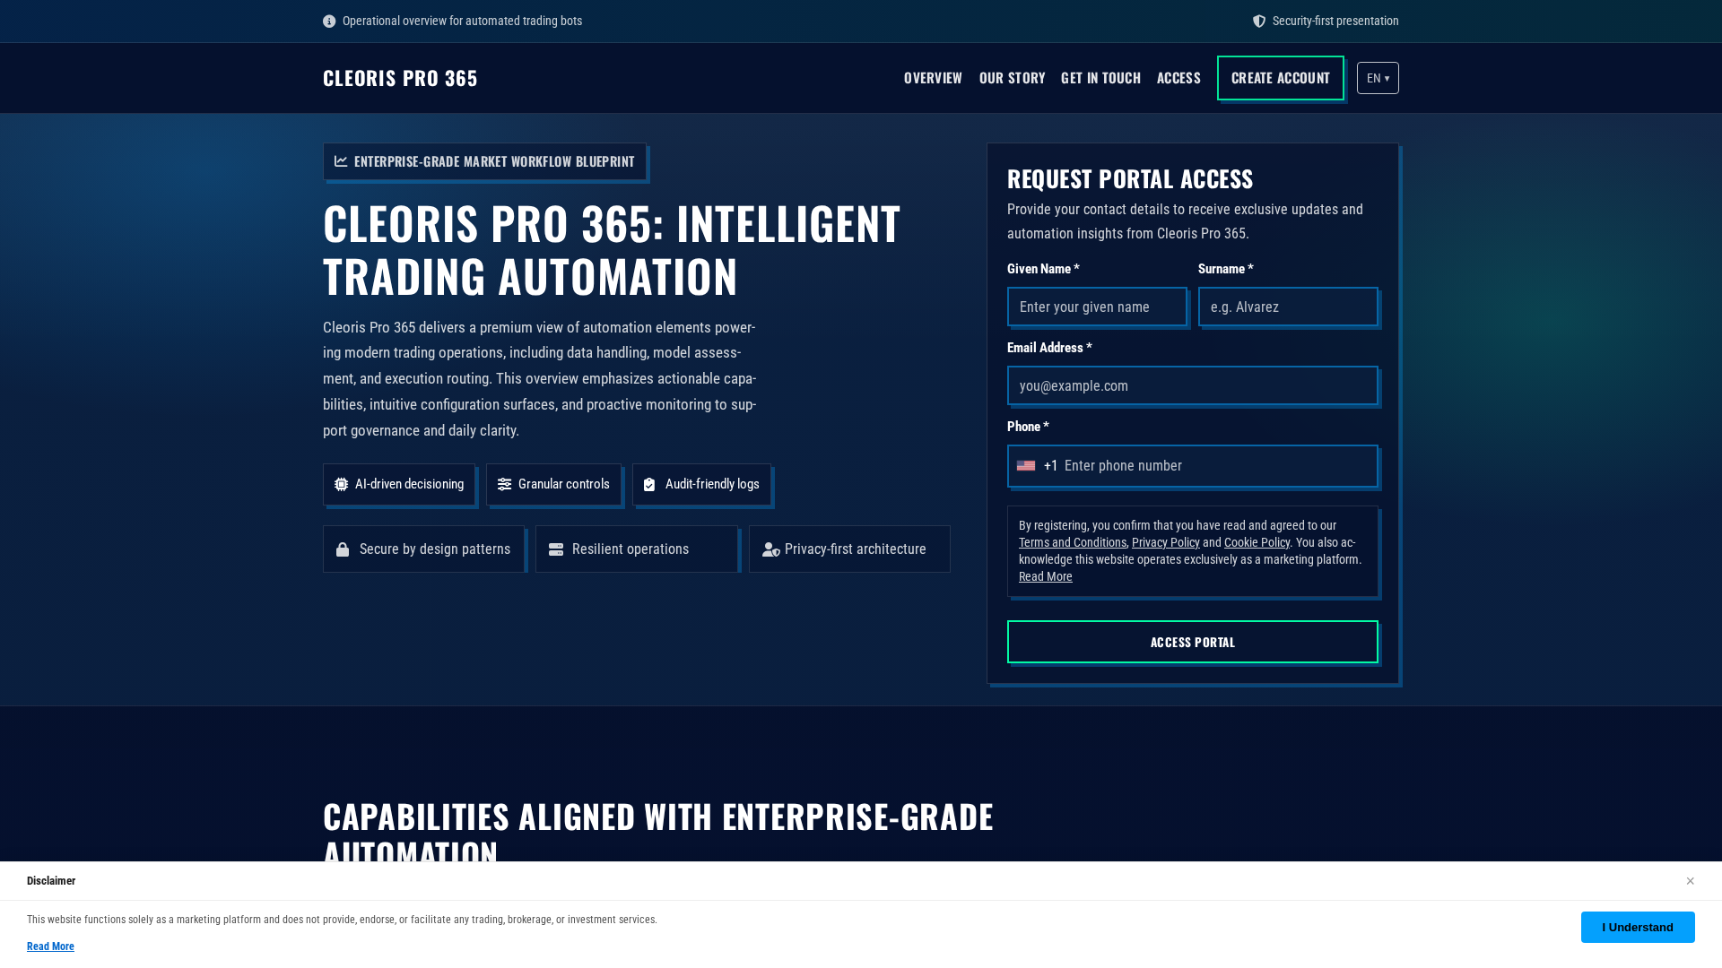
Task: Click into the Email Address field
Action: (1193, 385)
